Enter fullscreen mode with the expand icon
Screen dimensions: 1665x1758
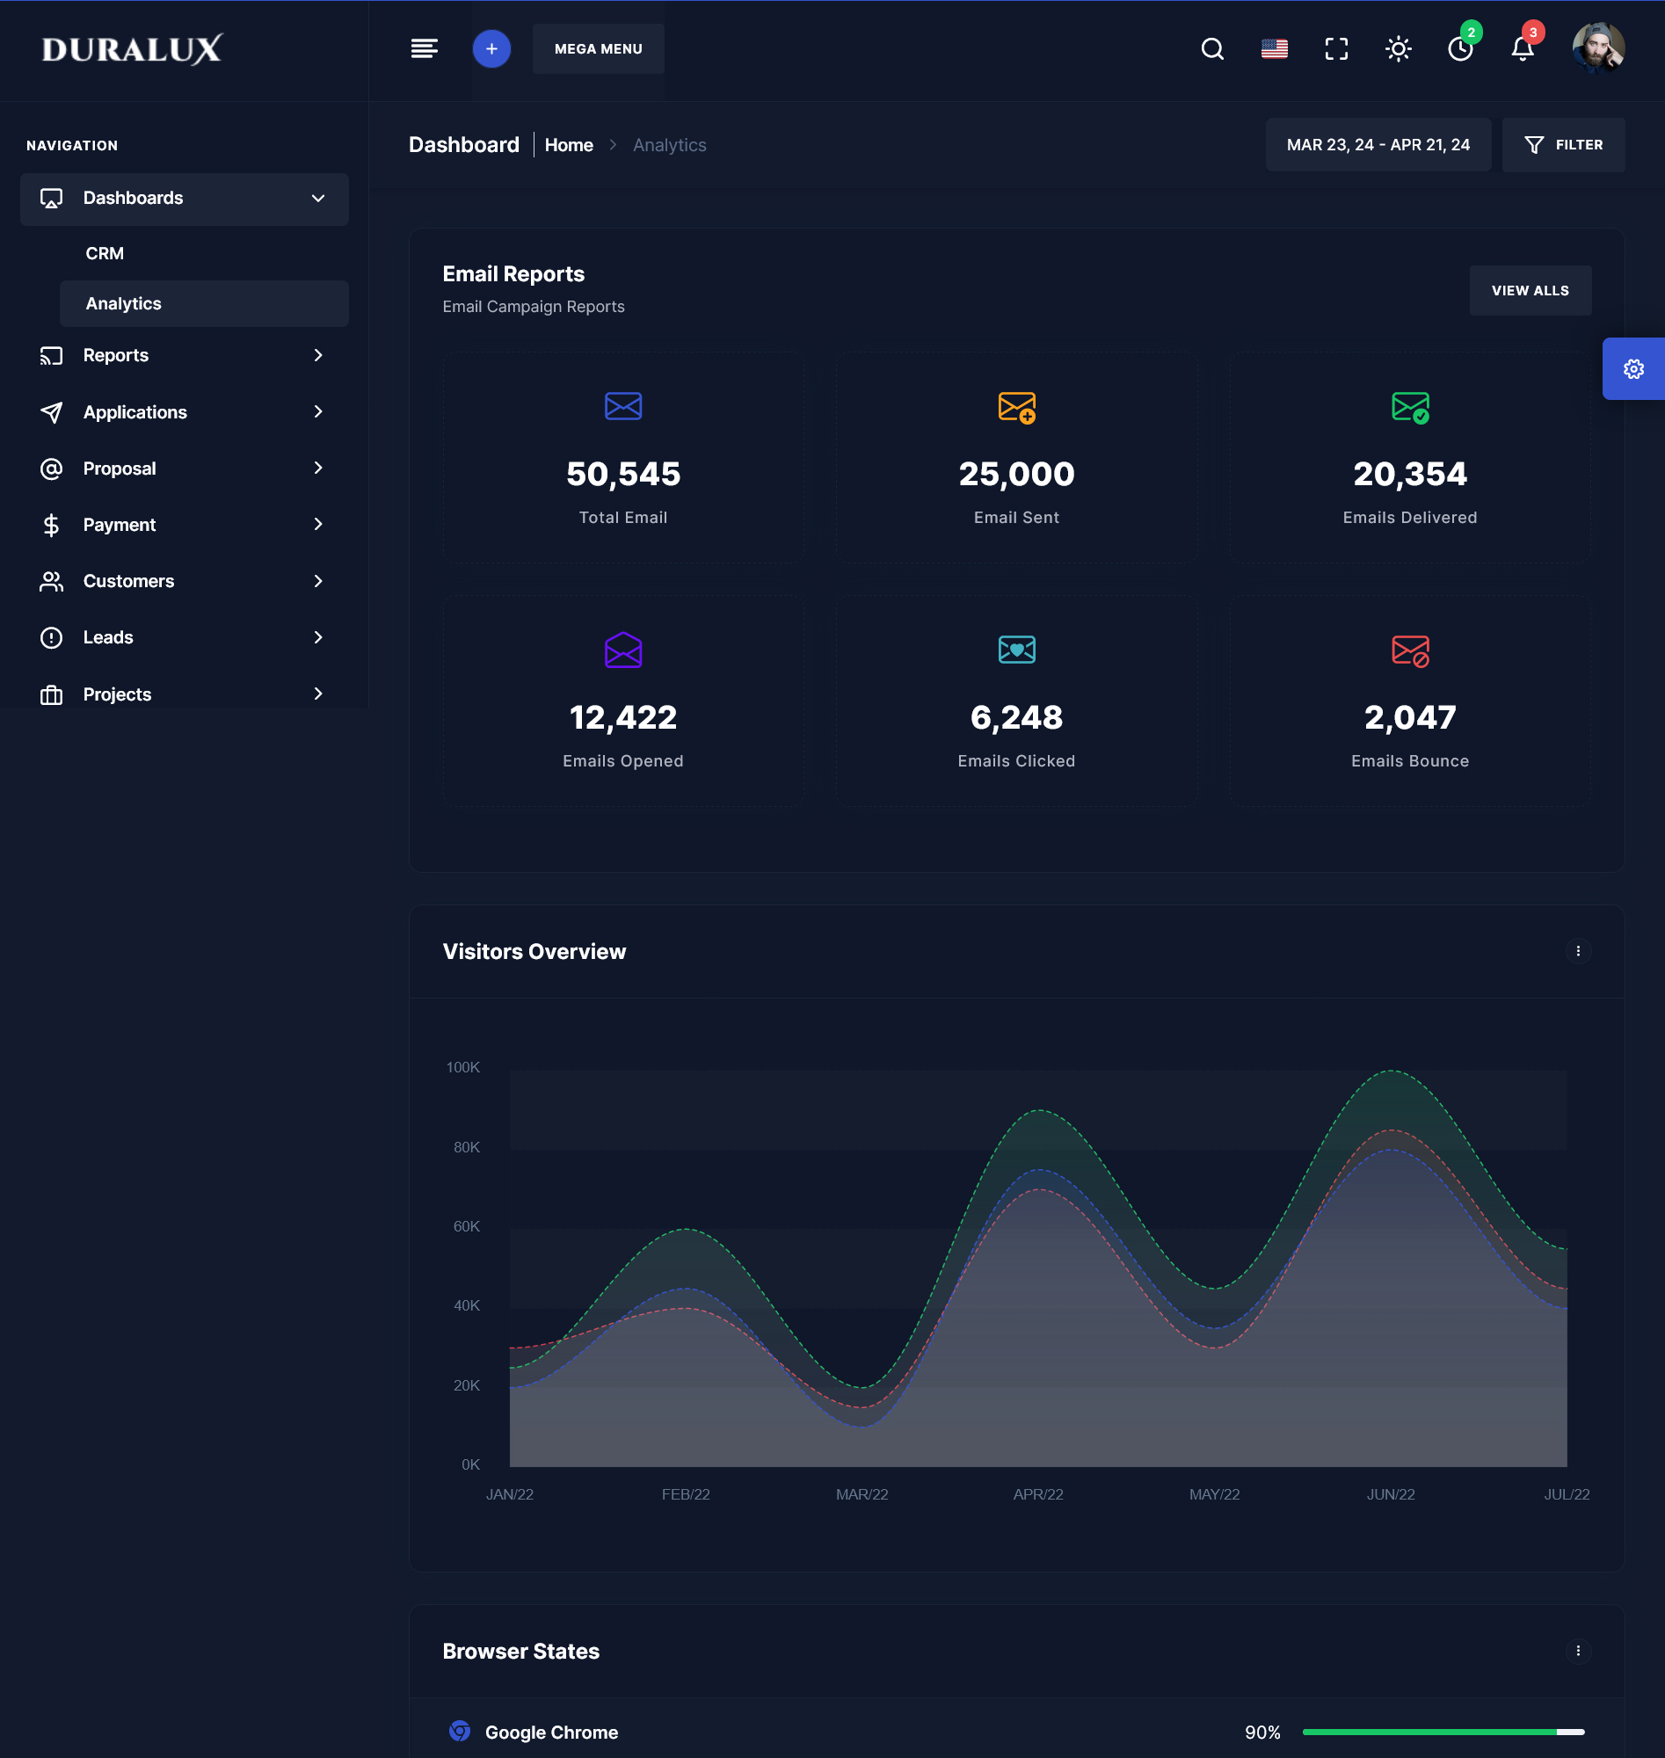(1336, 49)
